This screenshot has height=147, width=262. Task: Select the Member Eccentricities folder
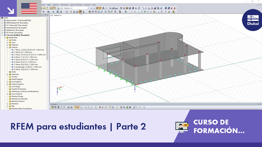click(x=19, y=99)
